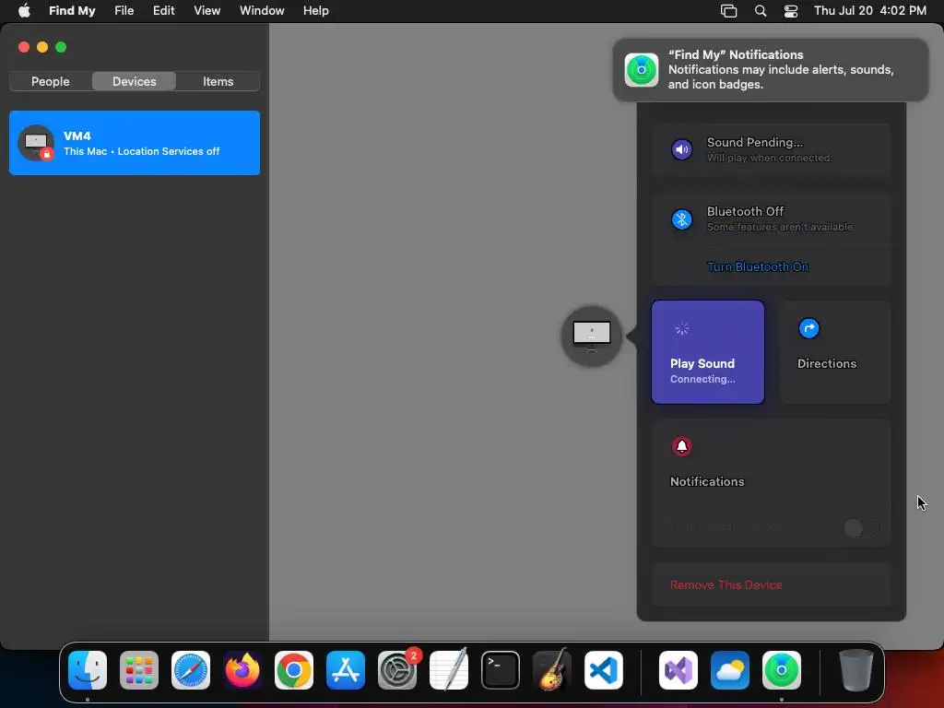Open the Find My notifications banner
Viewport: 944px width, 708px height.
(x=771, y=70)
